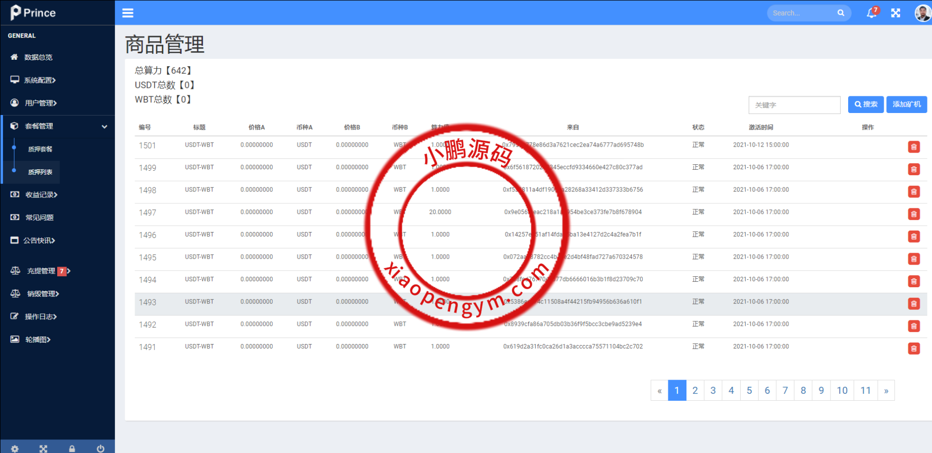This screenshot has height=453, width=932.
Task: Delete miner entry 1501 with trash icon
Action: point(914,147)
